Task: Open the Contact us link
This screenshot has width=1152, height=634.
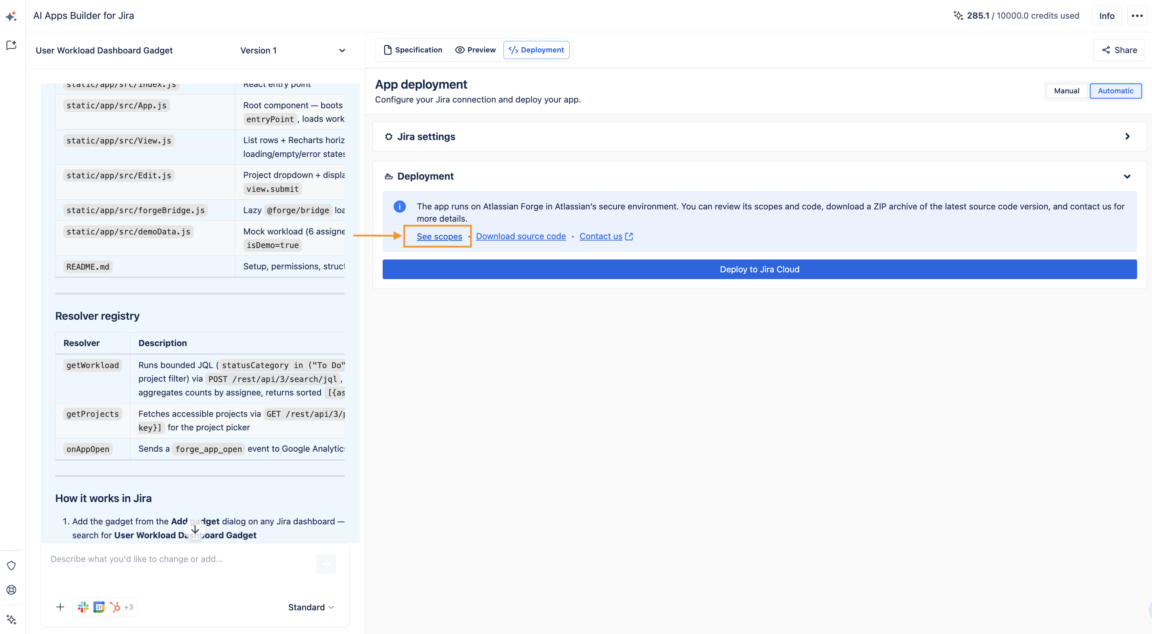Action: click(601, 236)
